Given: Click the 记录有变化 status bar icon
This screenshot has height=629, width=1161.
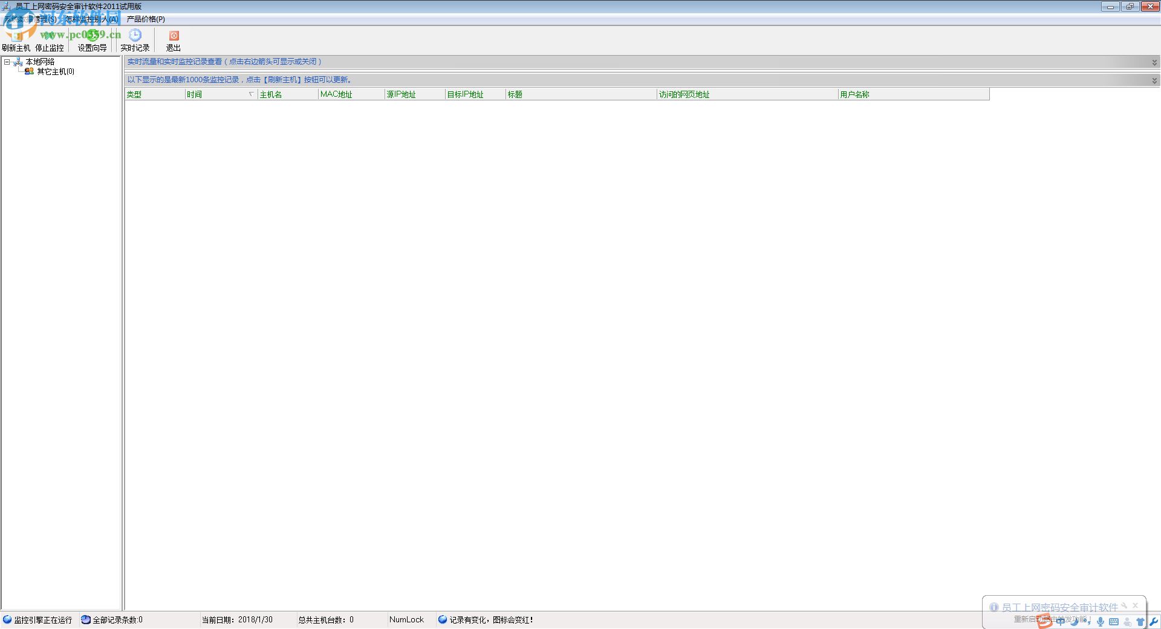Looking at the screenshot, I should pos(443,619).
